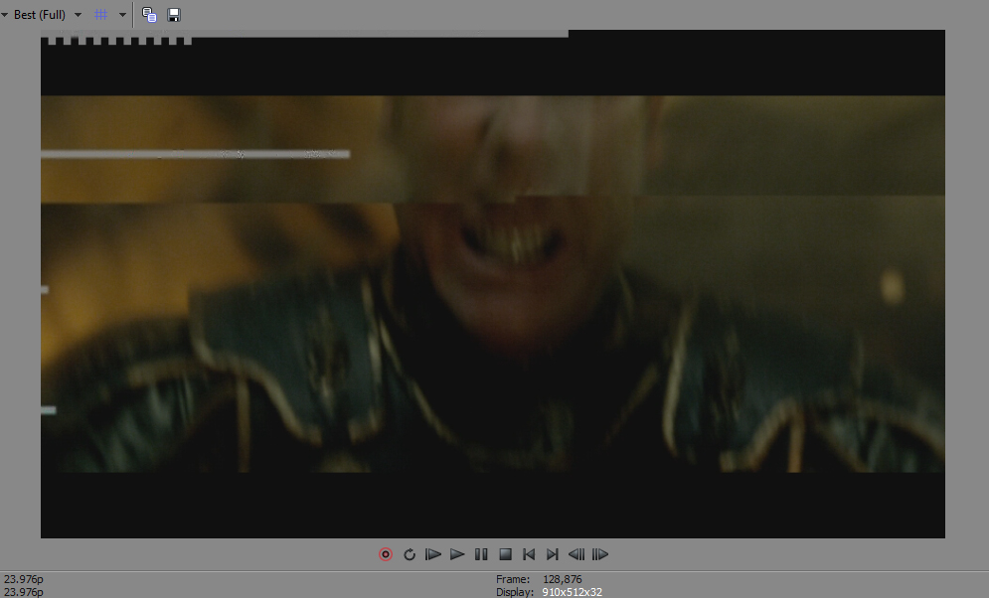Click the arrow right of Best (Full)
The image size is (989, 598).
pyautogui.click(x=79, y=15)
